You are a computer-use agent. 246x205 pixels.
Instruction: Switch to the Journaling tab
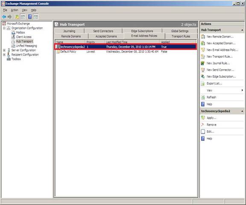pos(69,31)
